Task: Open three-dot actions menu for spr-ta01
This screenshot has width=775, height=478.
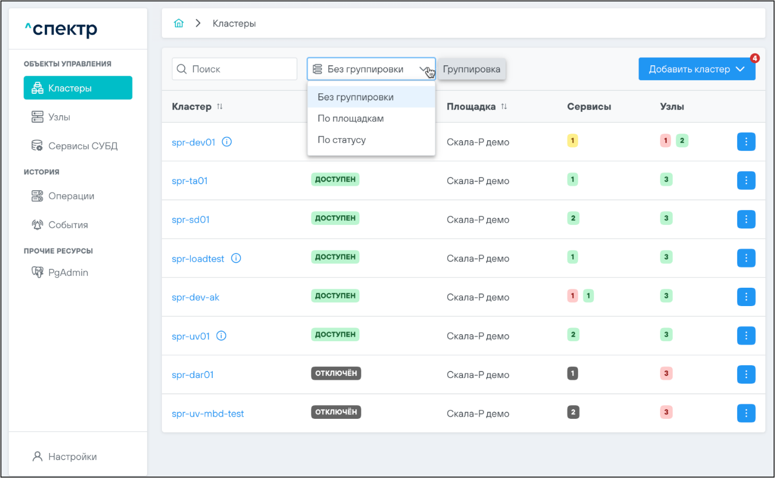Action: click(746, 181)
